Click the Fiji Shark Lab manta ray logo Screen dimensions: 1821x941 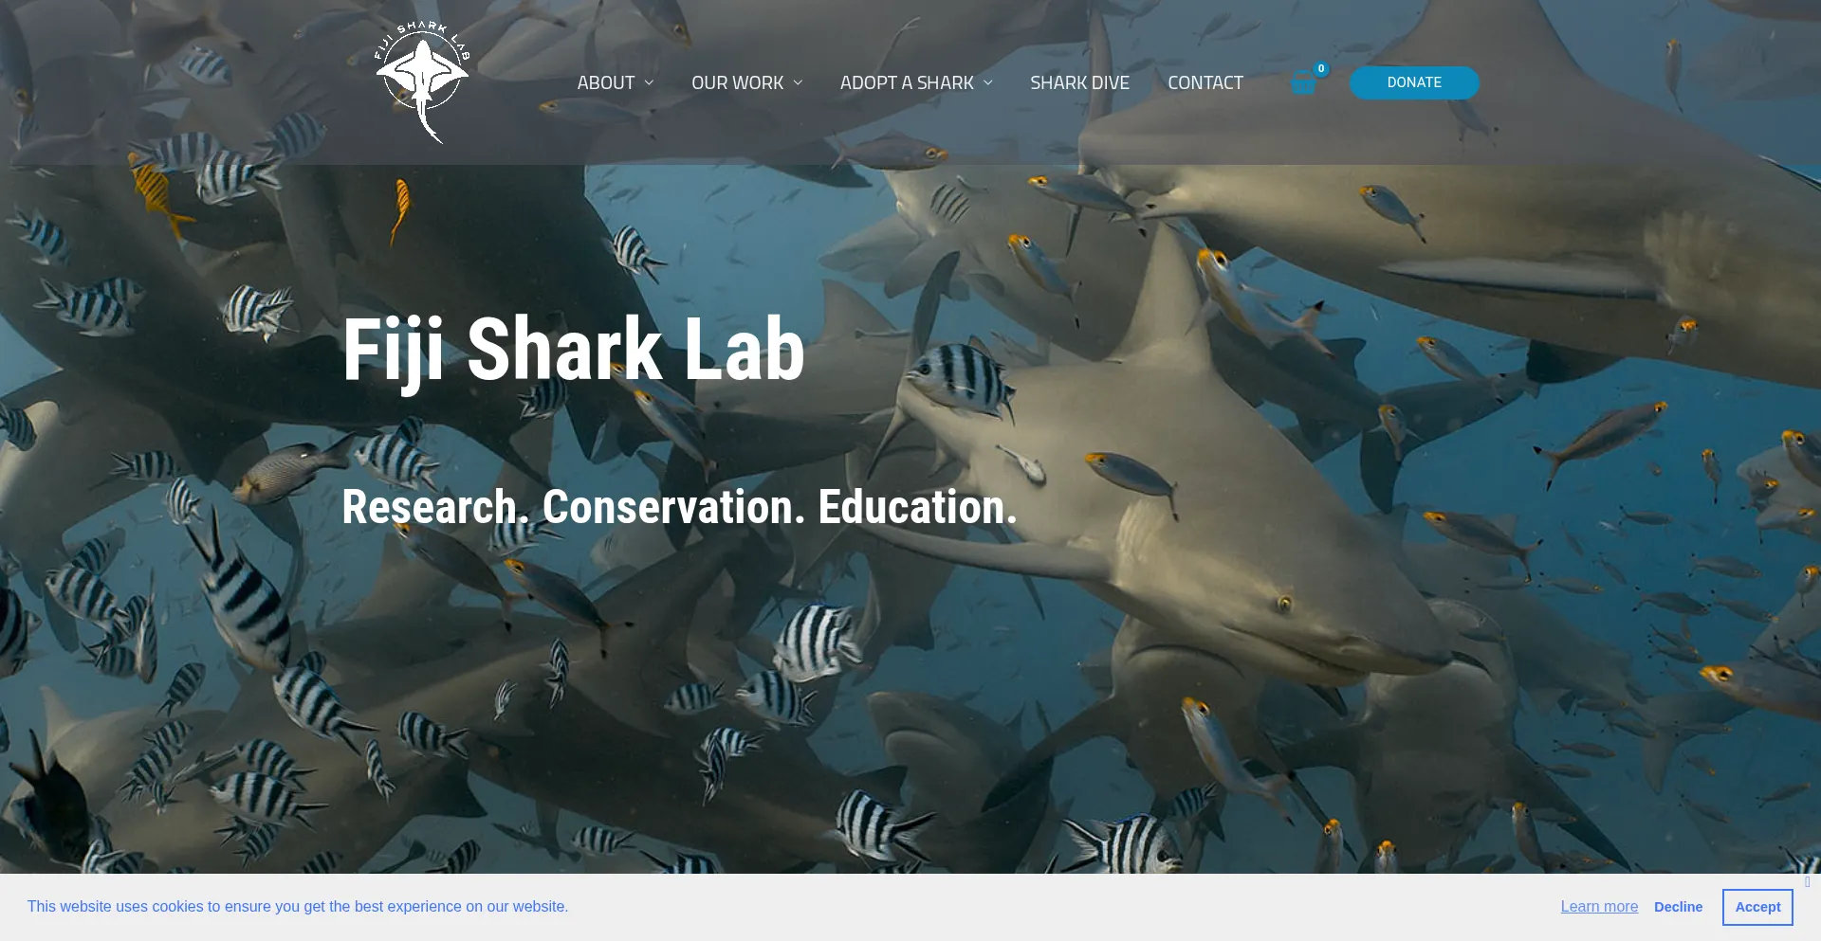422,82
